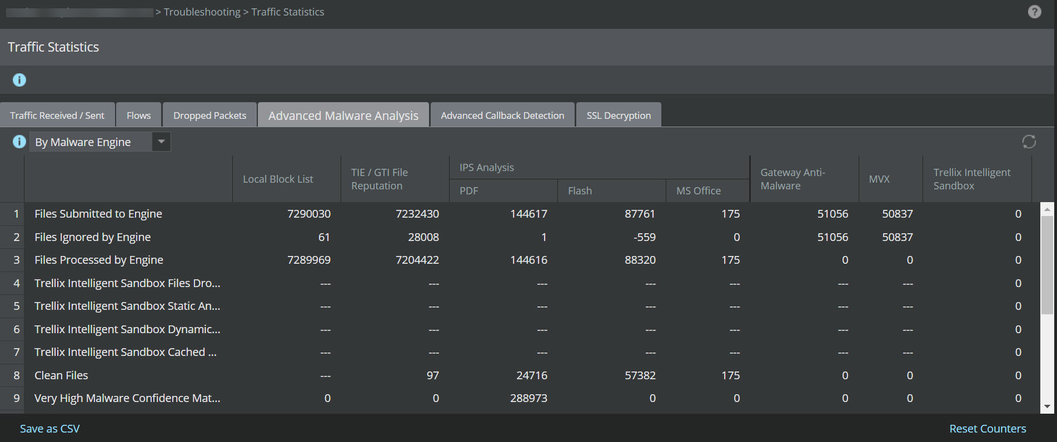This screenshot has height=442, width=1057.
Task: Open the By Malware Engine dropdown
Action: 100,142
